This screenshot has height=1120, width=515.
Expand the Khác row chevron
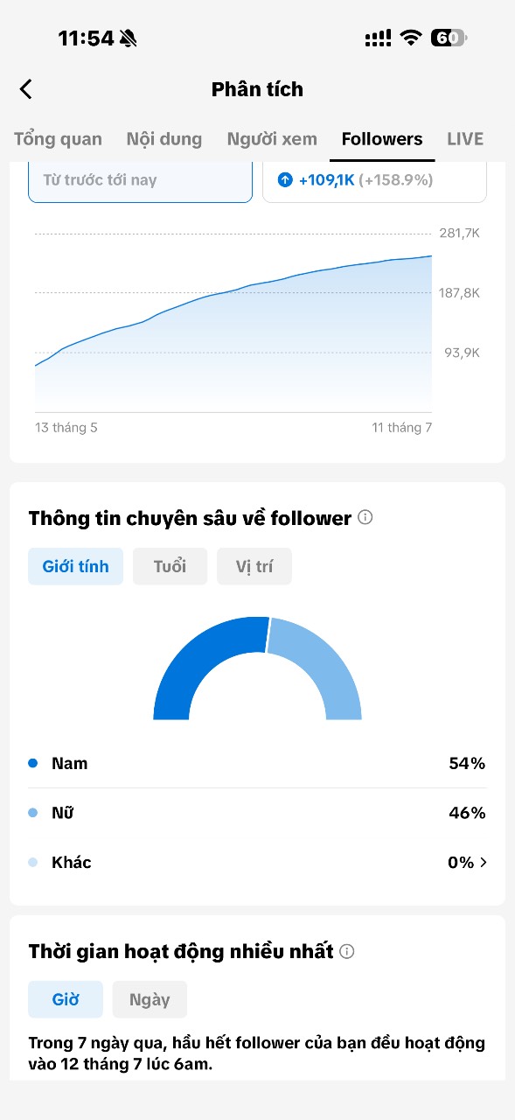[484, 863]
